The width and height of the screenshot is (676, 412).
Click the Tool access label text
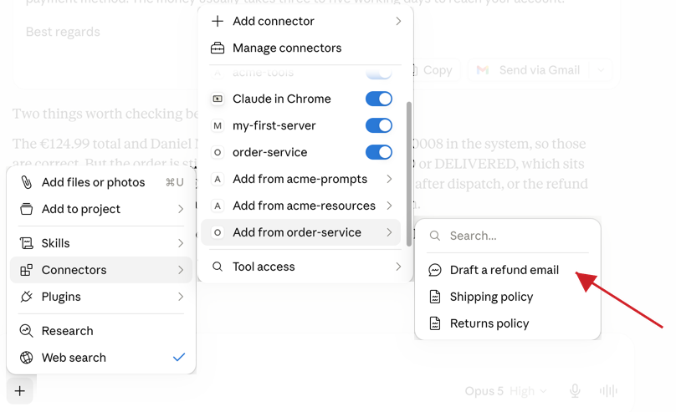click(264, 267)
